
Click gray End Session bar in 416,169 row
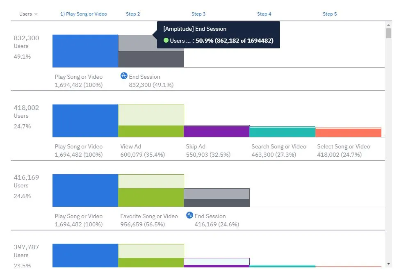click(217, 203)
